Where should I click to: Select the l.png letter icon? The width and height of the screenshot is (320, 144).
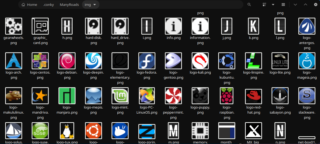pyautogui.click(x=280, y=26)
